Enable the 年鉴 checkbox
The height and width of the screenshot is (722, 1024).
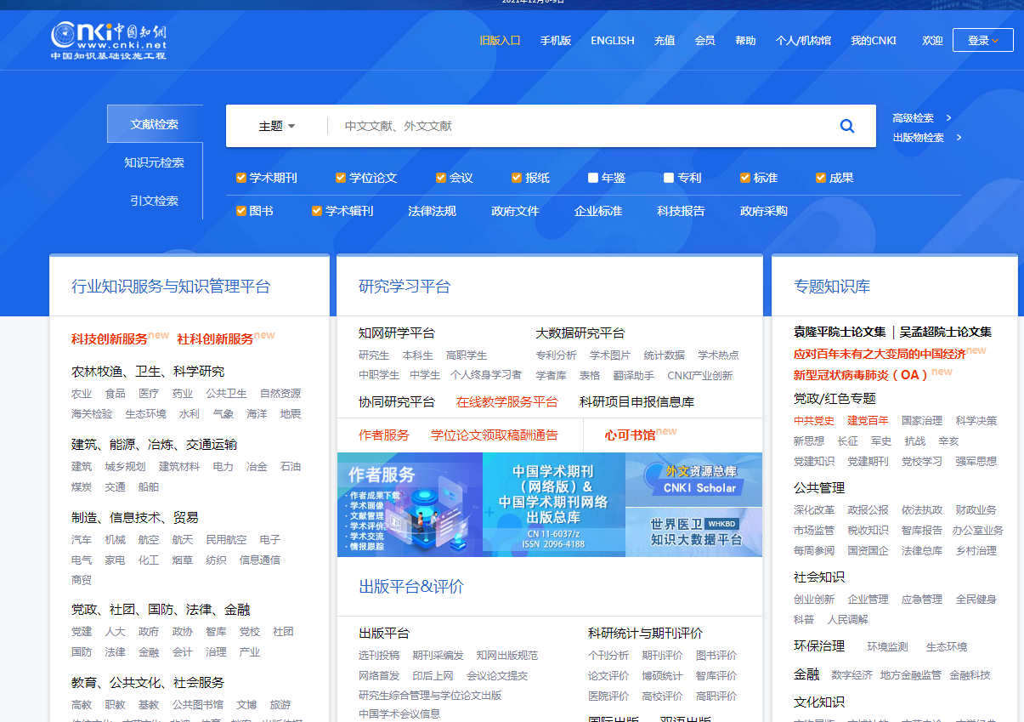(593, 178)
